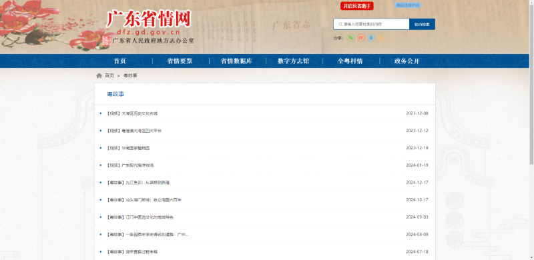Click the 网站支持IPv6 badge

[x=408, y=5]
